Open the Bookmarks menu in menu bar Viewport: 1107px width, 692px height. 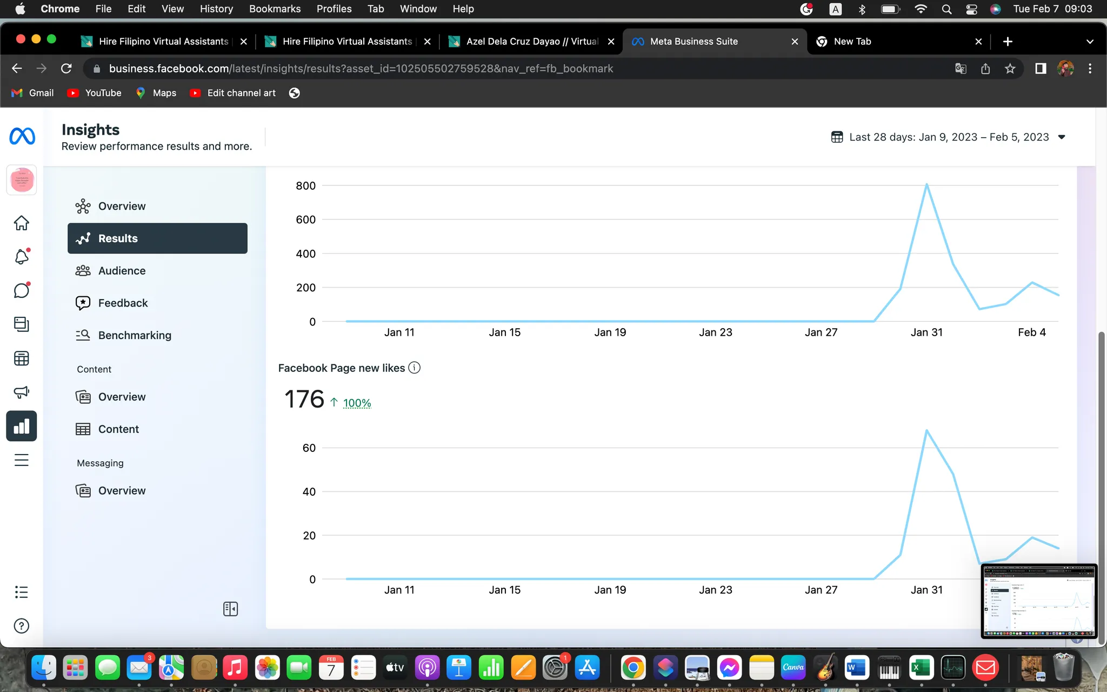tap(275, 9)
